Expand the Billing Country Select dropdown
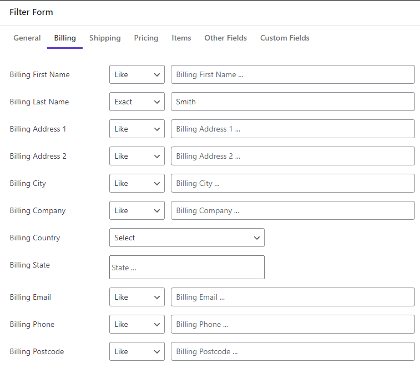Screen dimensions: 420x368 (x=186, y=238)
